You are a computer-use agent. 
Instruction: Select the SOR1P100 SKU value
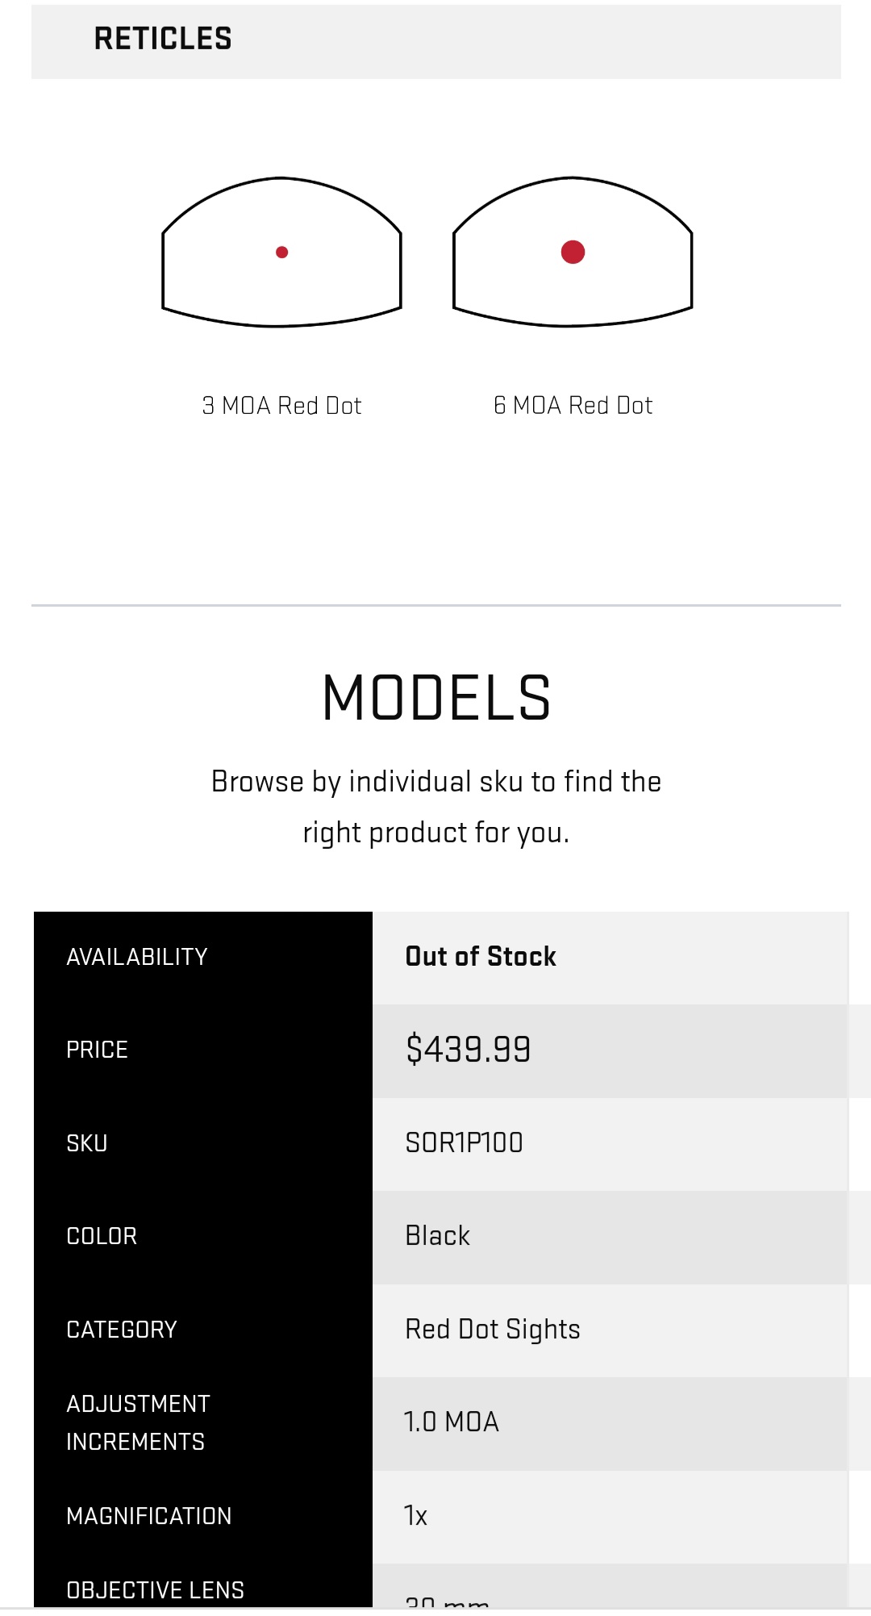tap(464, 1142)
